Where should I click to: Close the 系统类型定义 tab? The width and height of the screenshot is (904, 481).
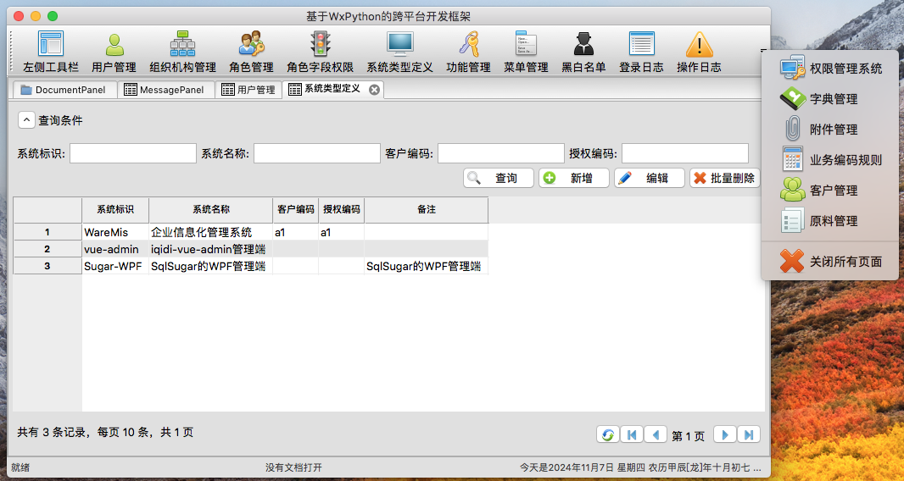point(374,90)
